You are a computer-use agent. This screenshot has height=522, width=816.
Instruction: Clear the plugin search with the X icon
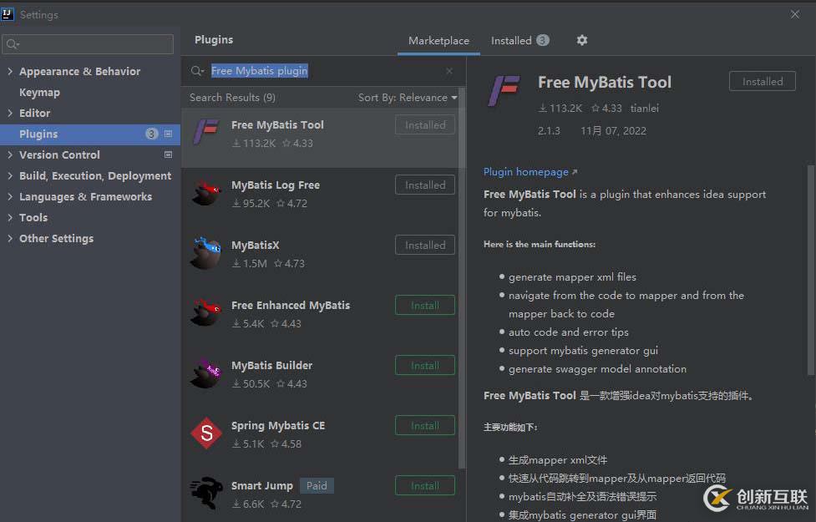click(x=449, y=71)
